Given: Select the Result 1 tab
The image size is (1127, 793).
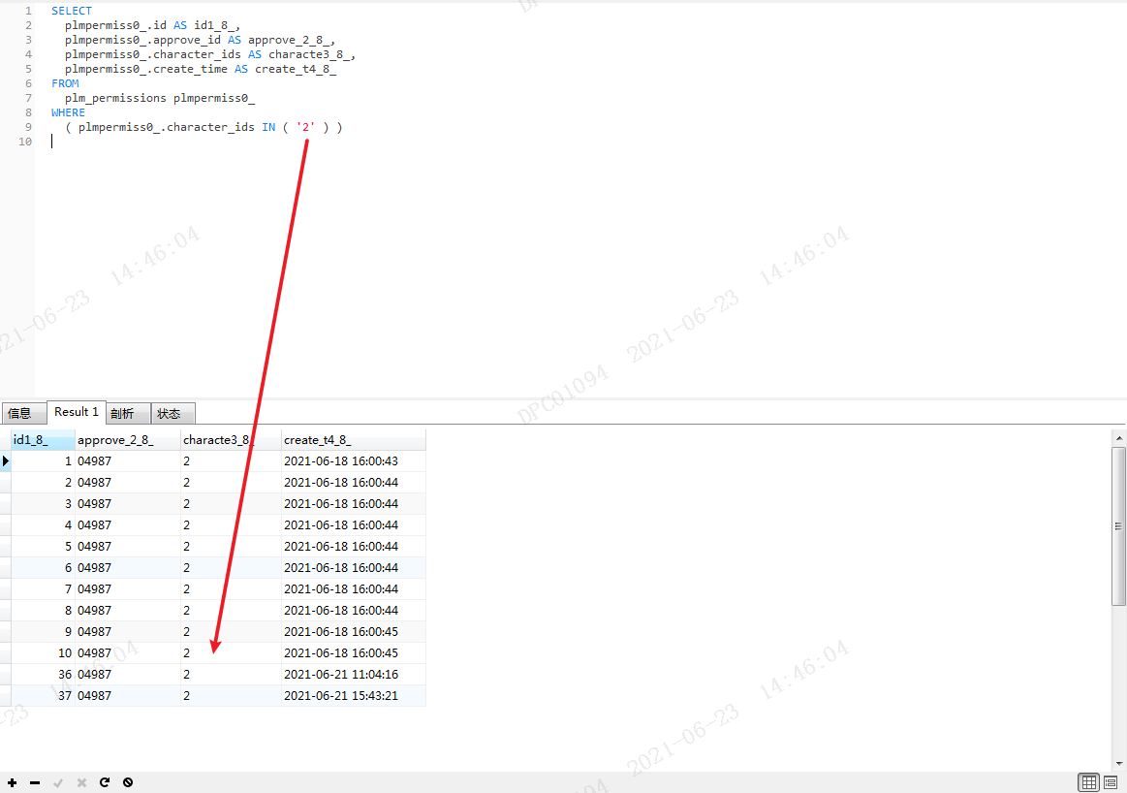Looking at the screenshot, I should 77,412.
